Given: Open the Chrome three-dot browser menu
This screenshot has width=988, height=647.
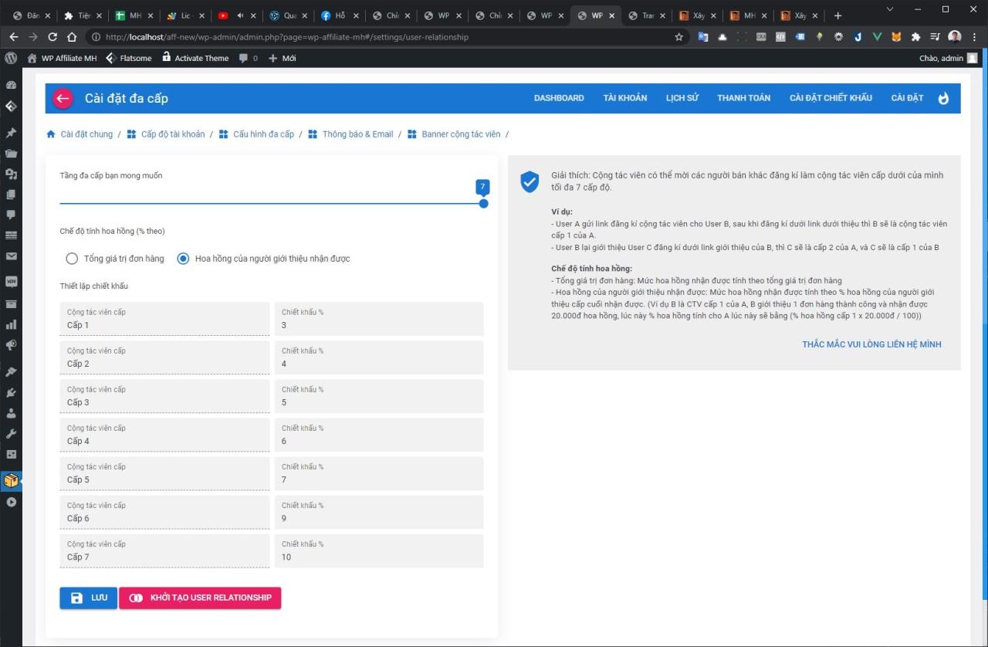Looking at the screenshot, I should coord(975,36).
